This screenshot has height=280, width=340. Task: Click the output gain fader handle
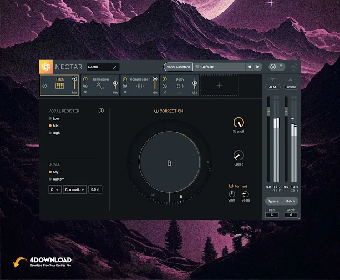[x=286, y=111]
